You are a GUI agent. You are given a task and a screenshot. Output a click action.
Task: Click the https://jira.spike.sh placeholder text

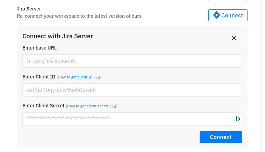coord(51,61)
